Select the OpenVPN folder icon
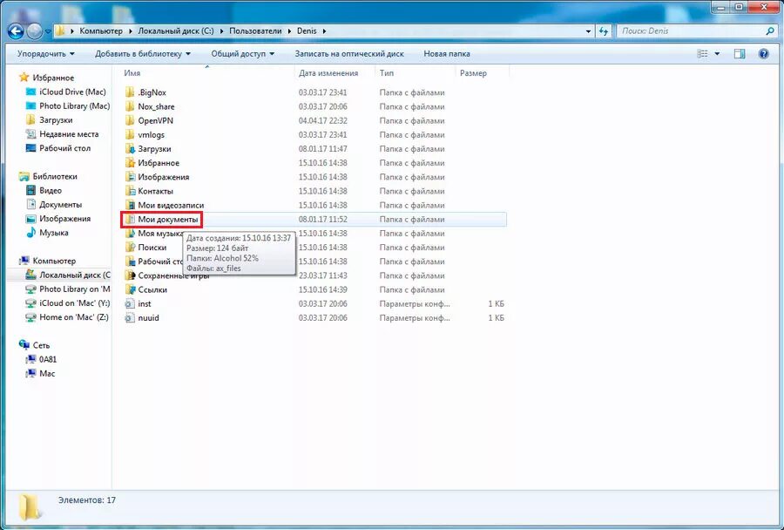 point(130,120)
